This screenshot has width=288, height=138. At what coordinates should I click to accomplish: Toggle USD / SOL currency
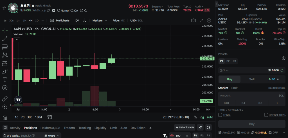click(136, 20)
